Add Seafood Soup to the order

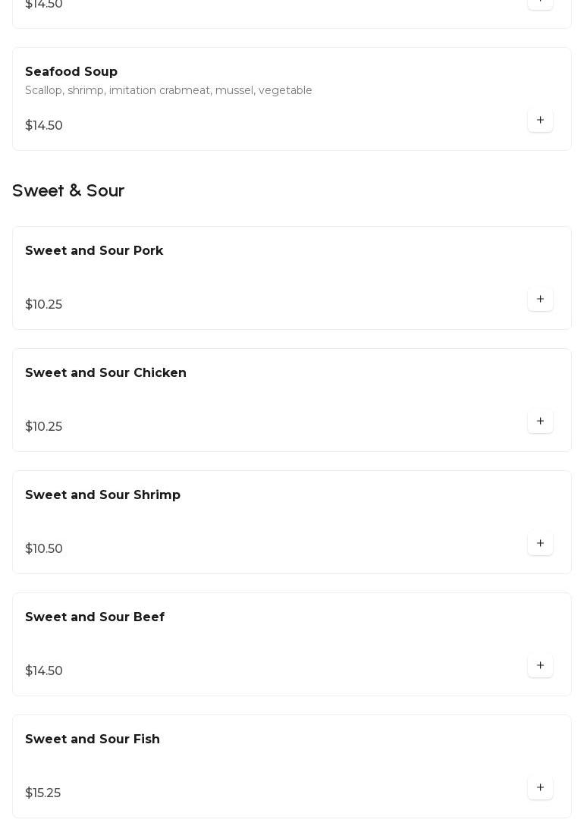540,121
